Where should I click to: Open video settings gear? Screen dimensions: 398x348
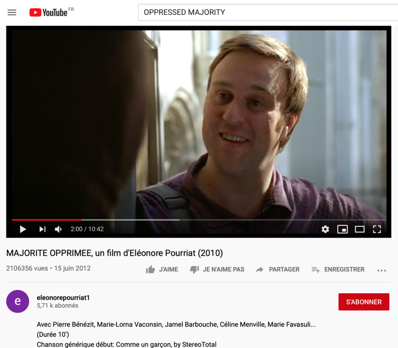click(x=325, y=229)
